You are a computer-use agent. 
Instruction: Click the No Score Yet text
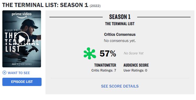134,53
